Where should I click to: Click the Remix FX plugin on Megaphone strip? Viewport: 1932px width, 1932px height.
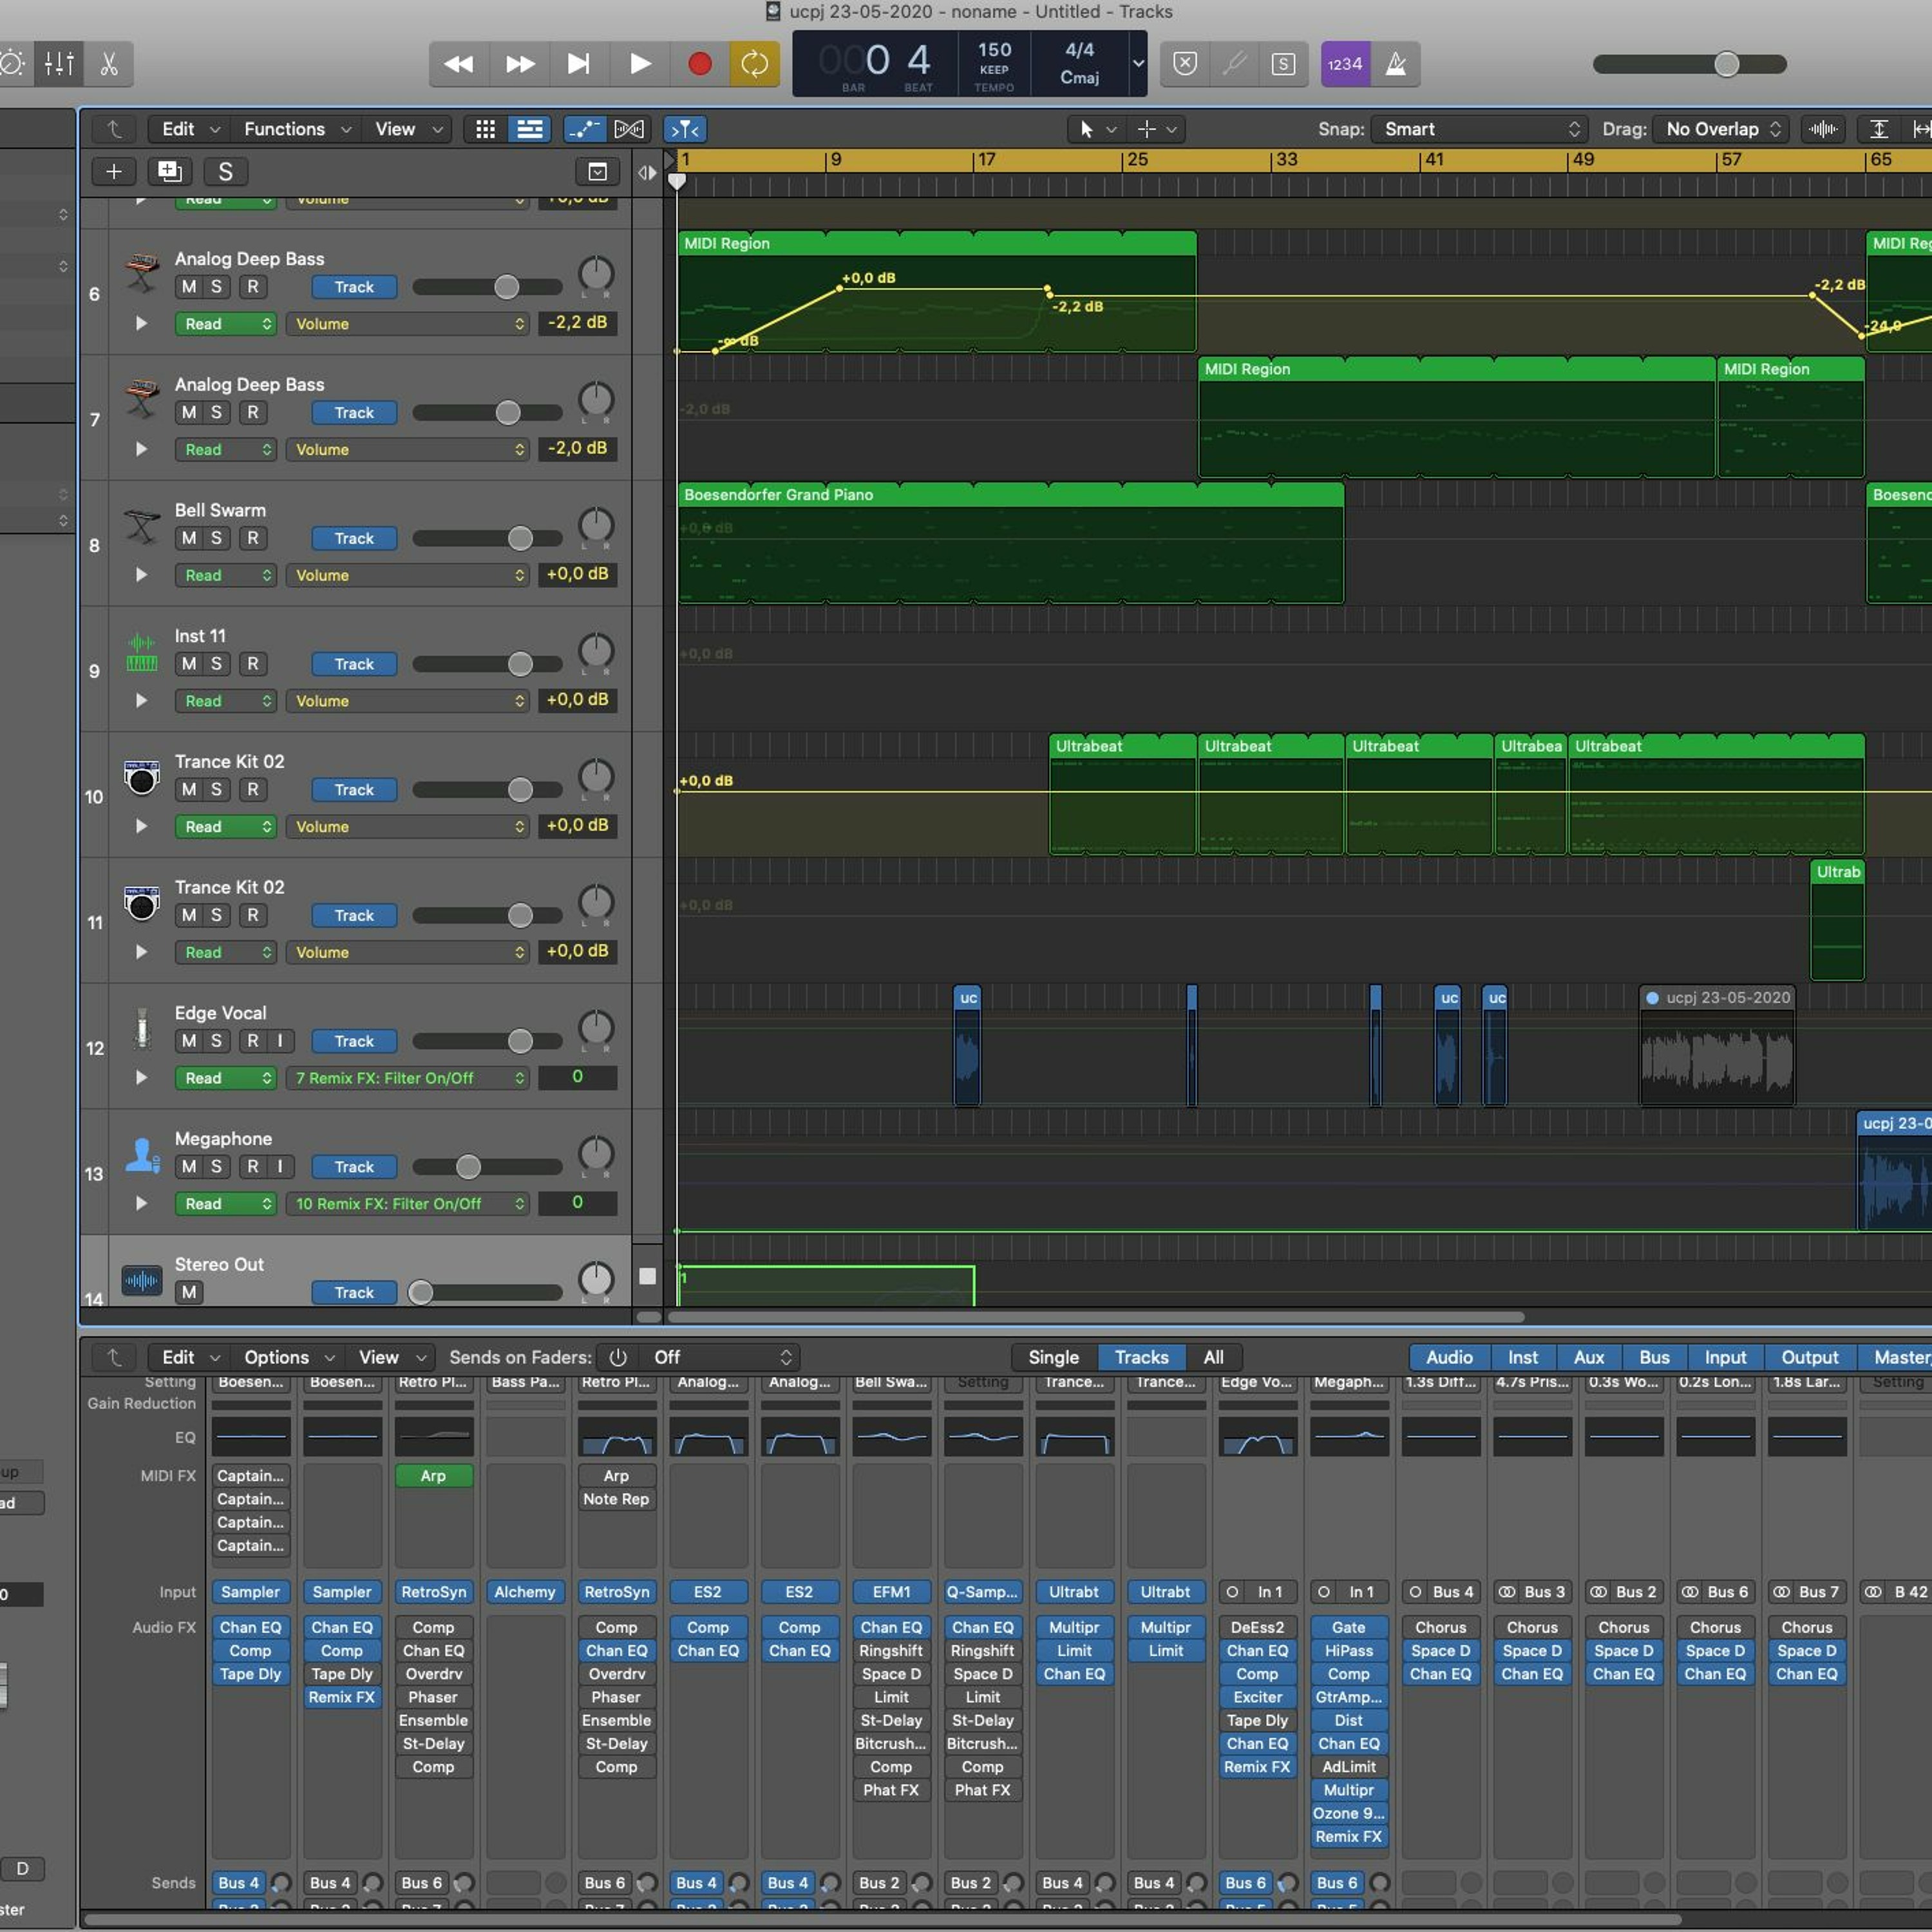(1348, 1837)
